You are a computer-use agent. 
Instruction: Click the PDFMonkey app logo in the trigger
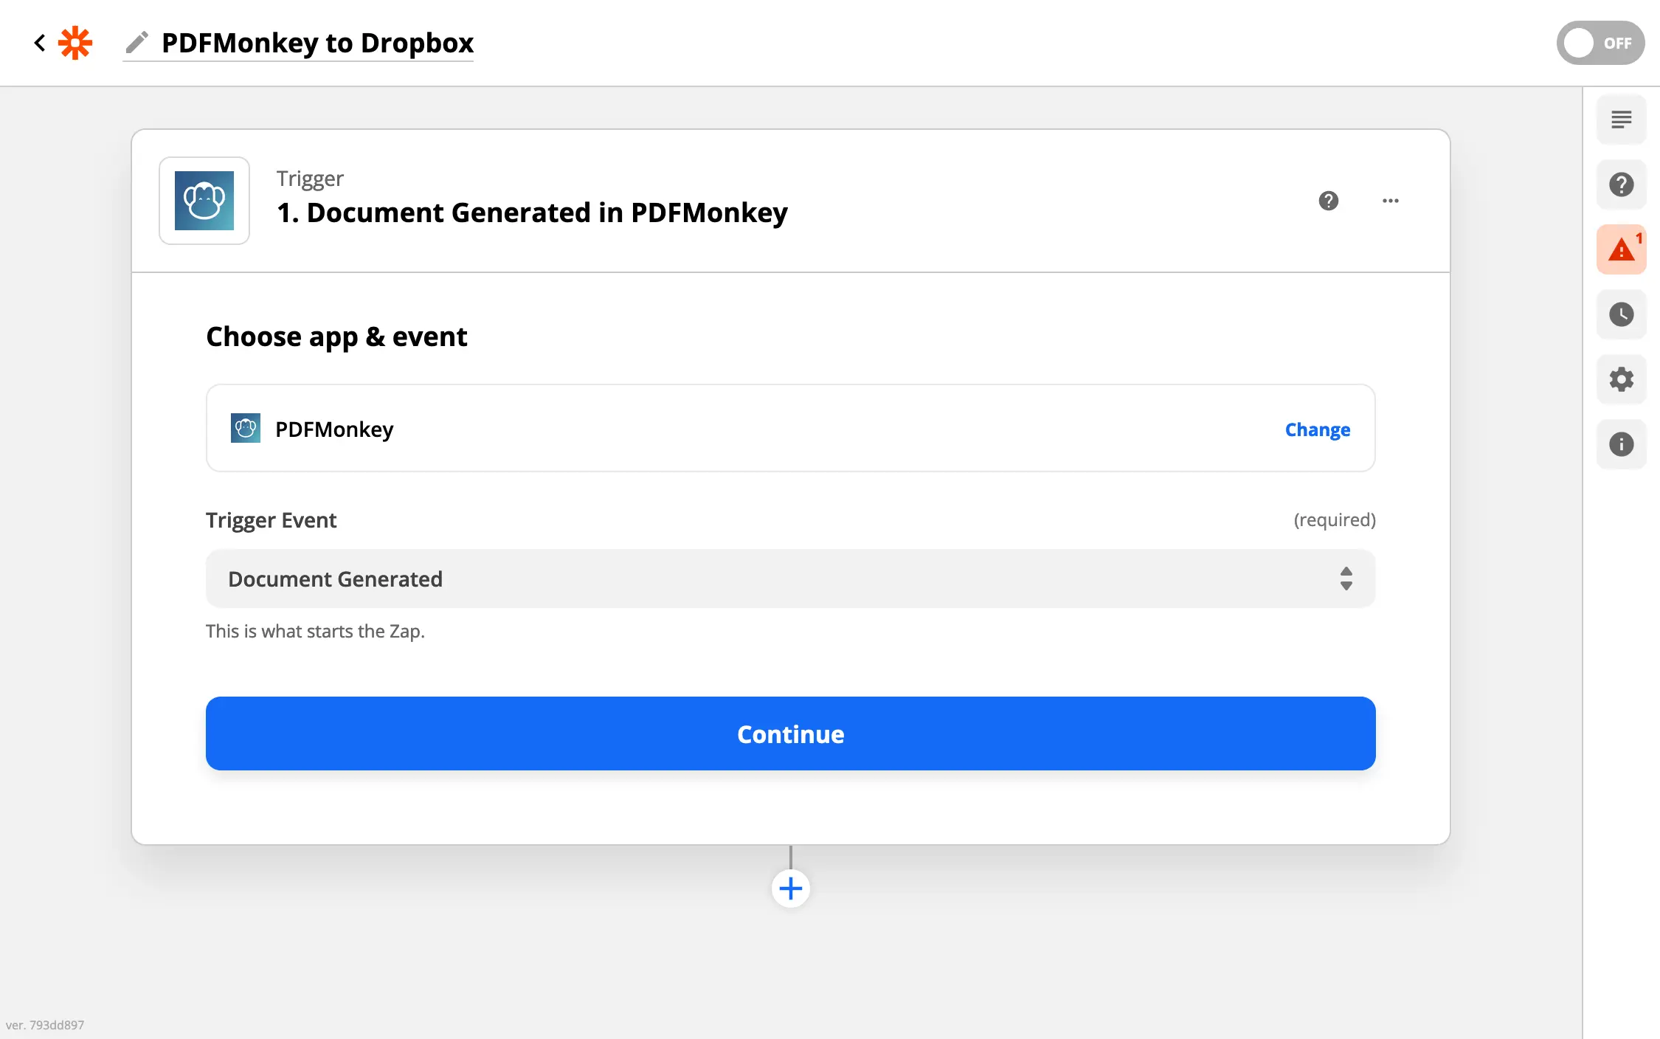(x=204, y=201)
